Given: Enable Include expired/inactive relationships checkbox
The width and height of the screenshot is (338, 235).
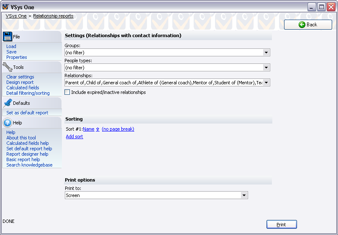Looking at the screenshot, I should coord(67,92).
